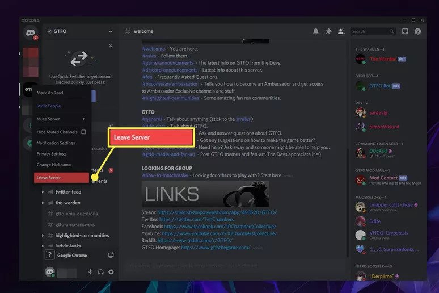Open Privacy Settings menu entry
This screenshot has width=439, height=293.
click(61, 154)
